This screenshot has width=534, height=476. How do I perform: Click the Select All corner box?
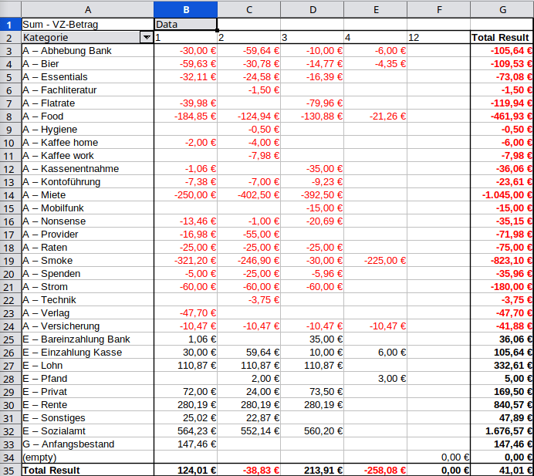10,9
